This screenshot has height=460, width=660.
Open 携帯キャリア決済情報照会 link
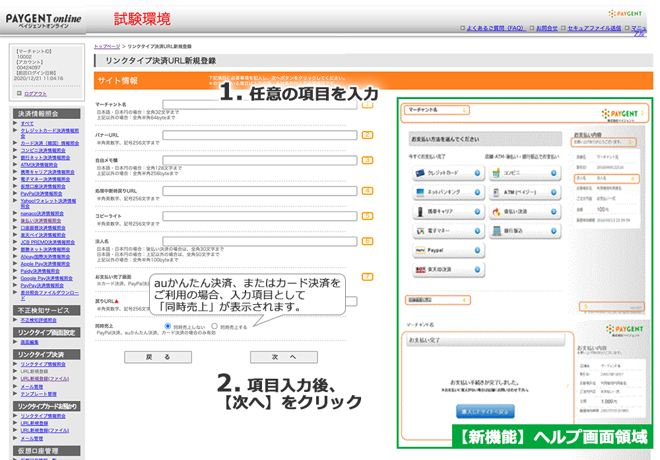pyautogui.click(x=48, y=172)
